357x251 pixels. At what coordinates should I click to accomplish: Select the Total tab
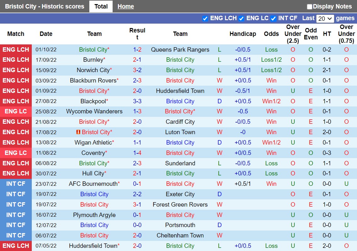point(101,6)
